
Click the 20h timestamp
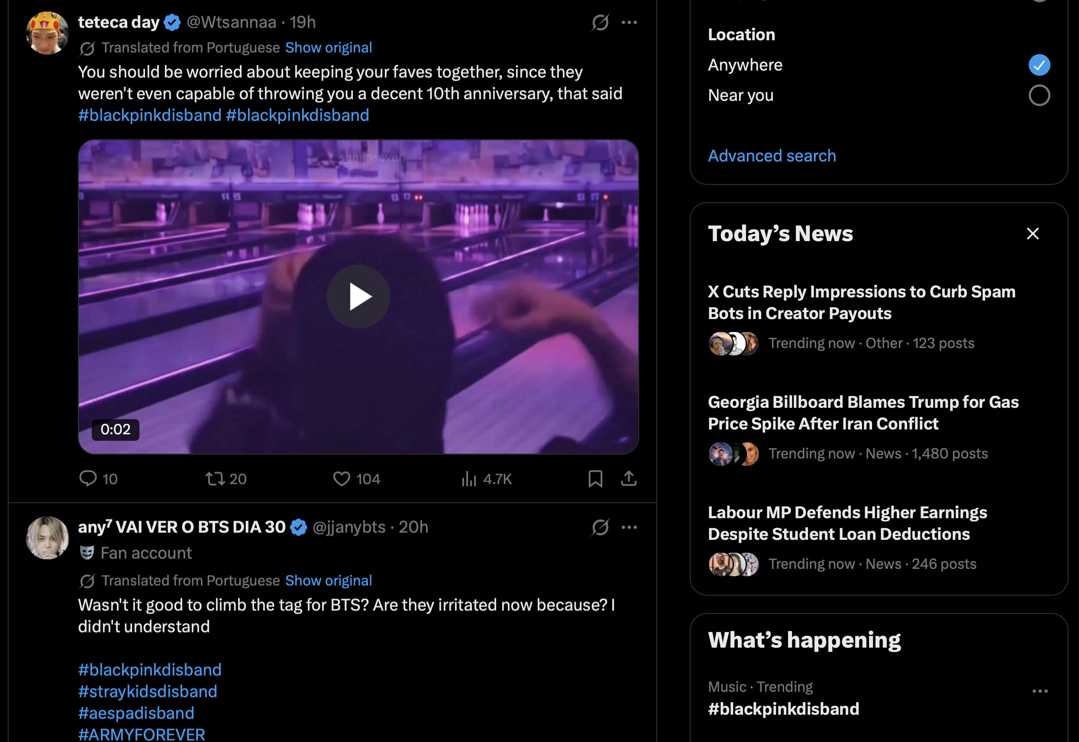[413, 527]
